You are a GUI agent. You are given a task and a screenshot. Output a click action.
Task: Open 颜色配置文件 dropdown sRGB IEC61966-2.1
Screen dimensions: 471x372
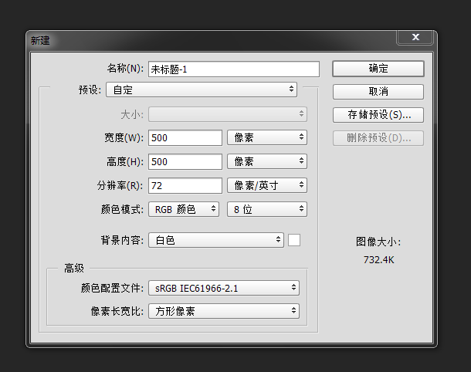pyautogui.click(x=224, y=288)
